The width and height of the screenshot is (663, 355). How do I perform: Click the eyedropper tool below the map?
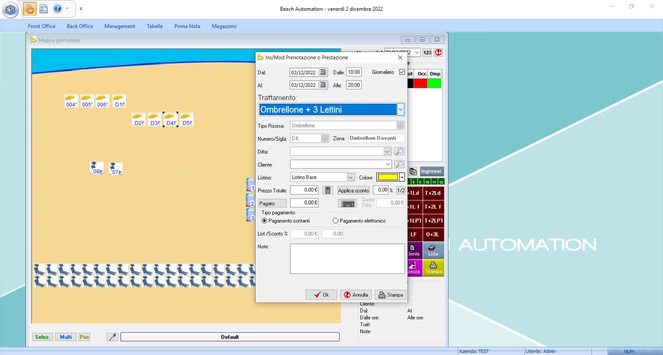tap(112, 337)
